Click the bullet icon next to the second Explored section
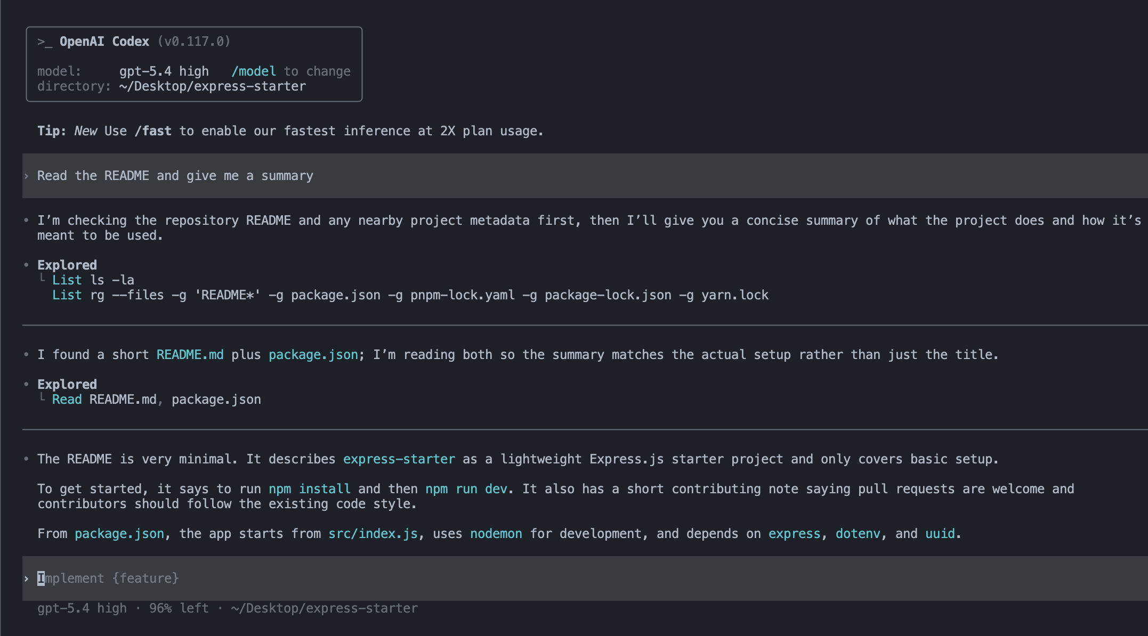Image resolution: width=1148 pixels, height=636 pixels. click(x=25, y=384)
